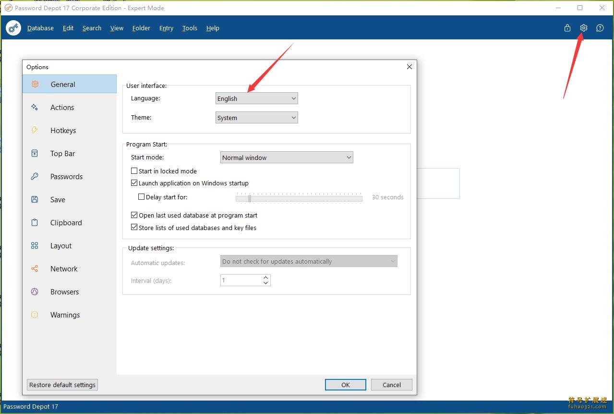Open the Folder menu
Image resolution: width=614 pixels, height=414 pixels.
(141, 28)
